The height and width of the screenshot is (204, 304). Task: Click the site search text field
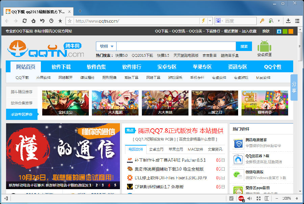coord(176,46)
